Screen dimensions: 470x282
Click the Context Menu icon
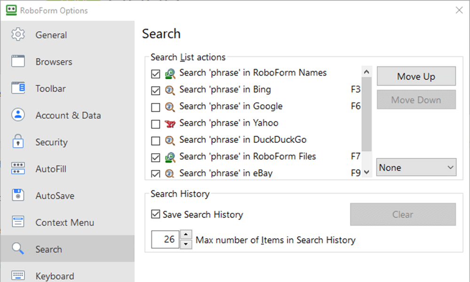18,222
